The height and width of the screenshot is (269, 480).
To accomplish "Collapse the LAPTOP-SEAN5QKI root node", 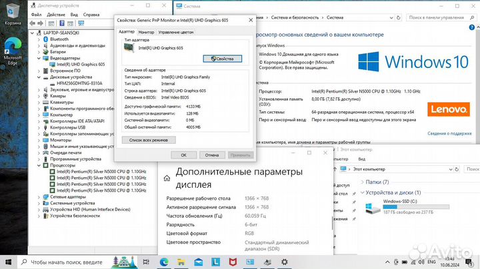I will point(33,33).
